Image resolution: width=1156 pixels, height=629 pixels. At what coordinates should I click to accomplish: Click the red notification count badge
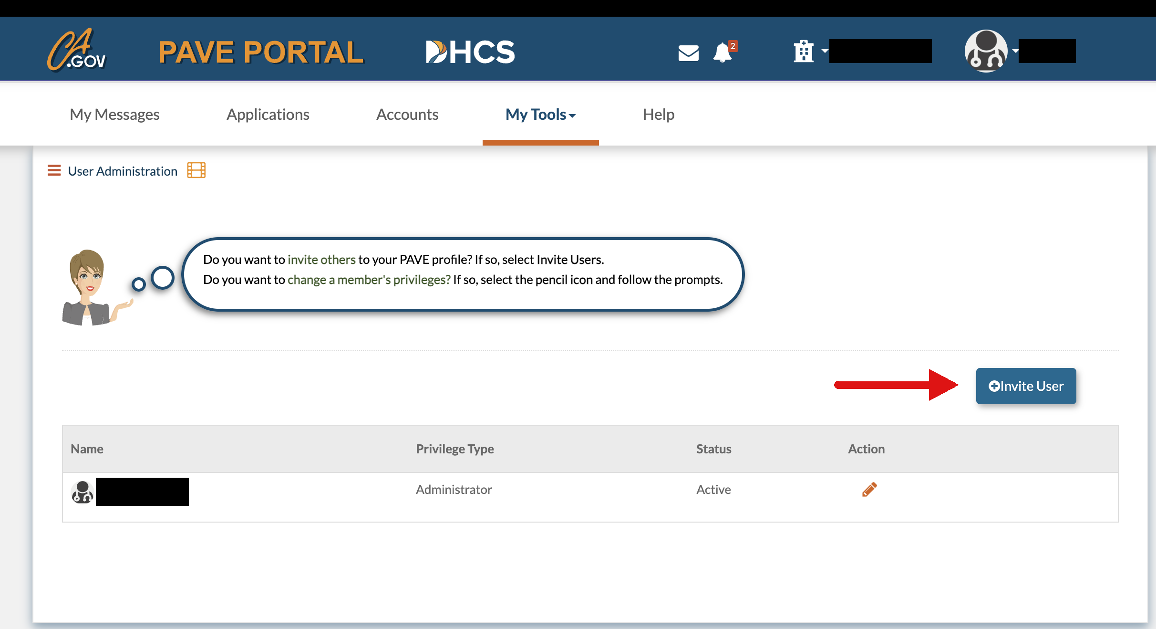[733, 46]
